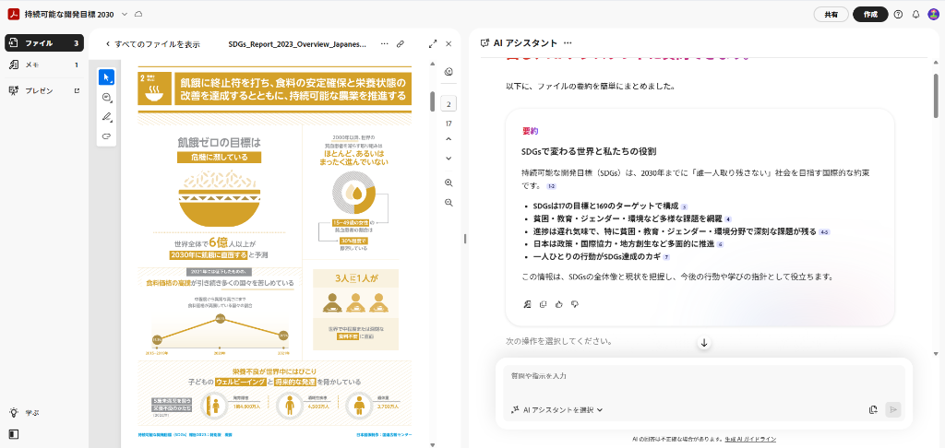Click the 作成 create button
Screen dimensions: 945x448
coord(870,15)
